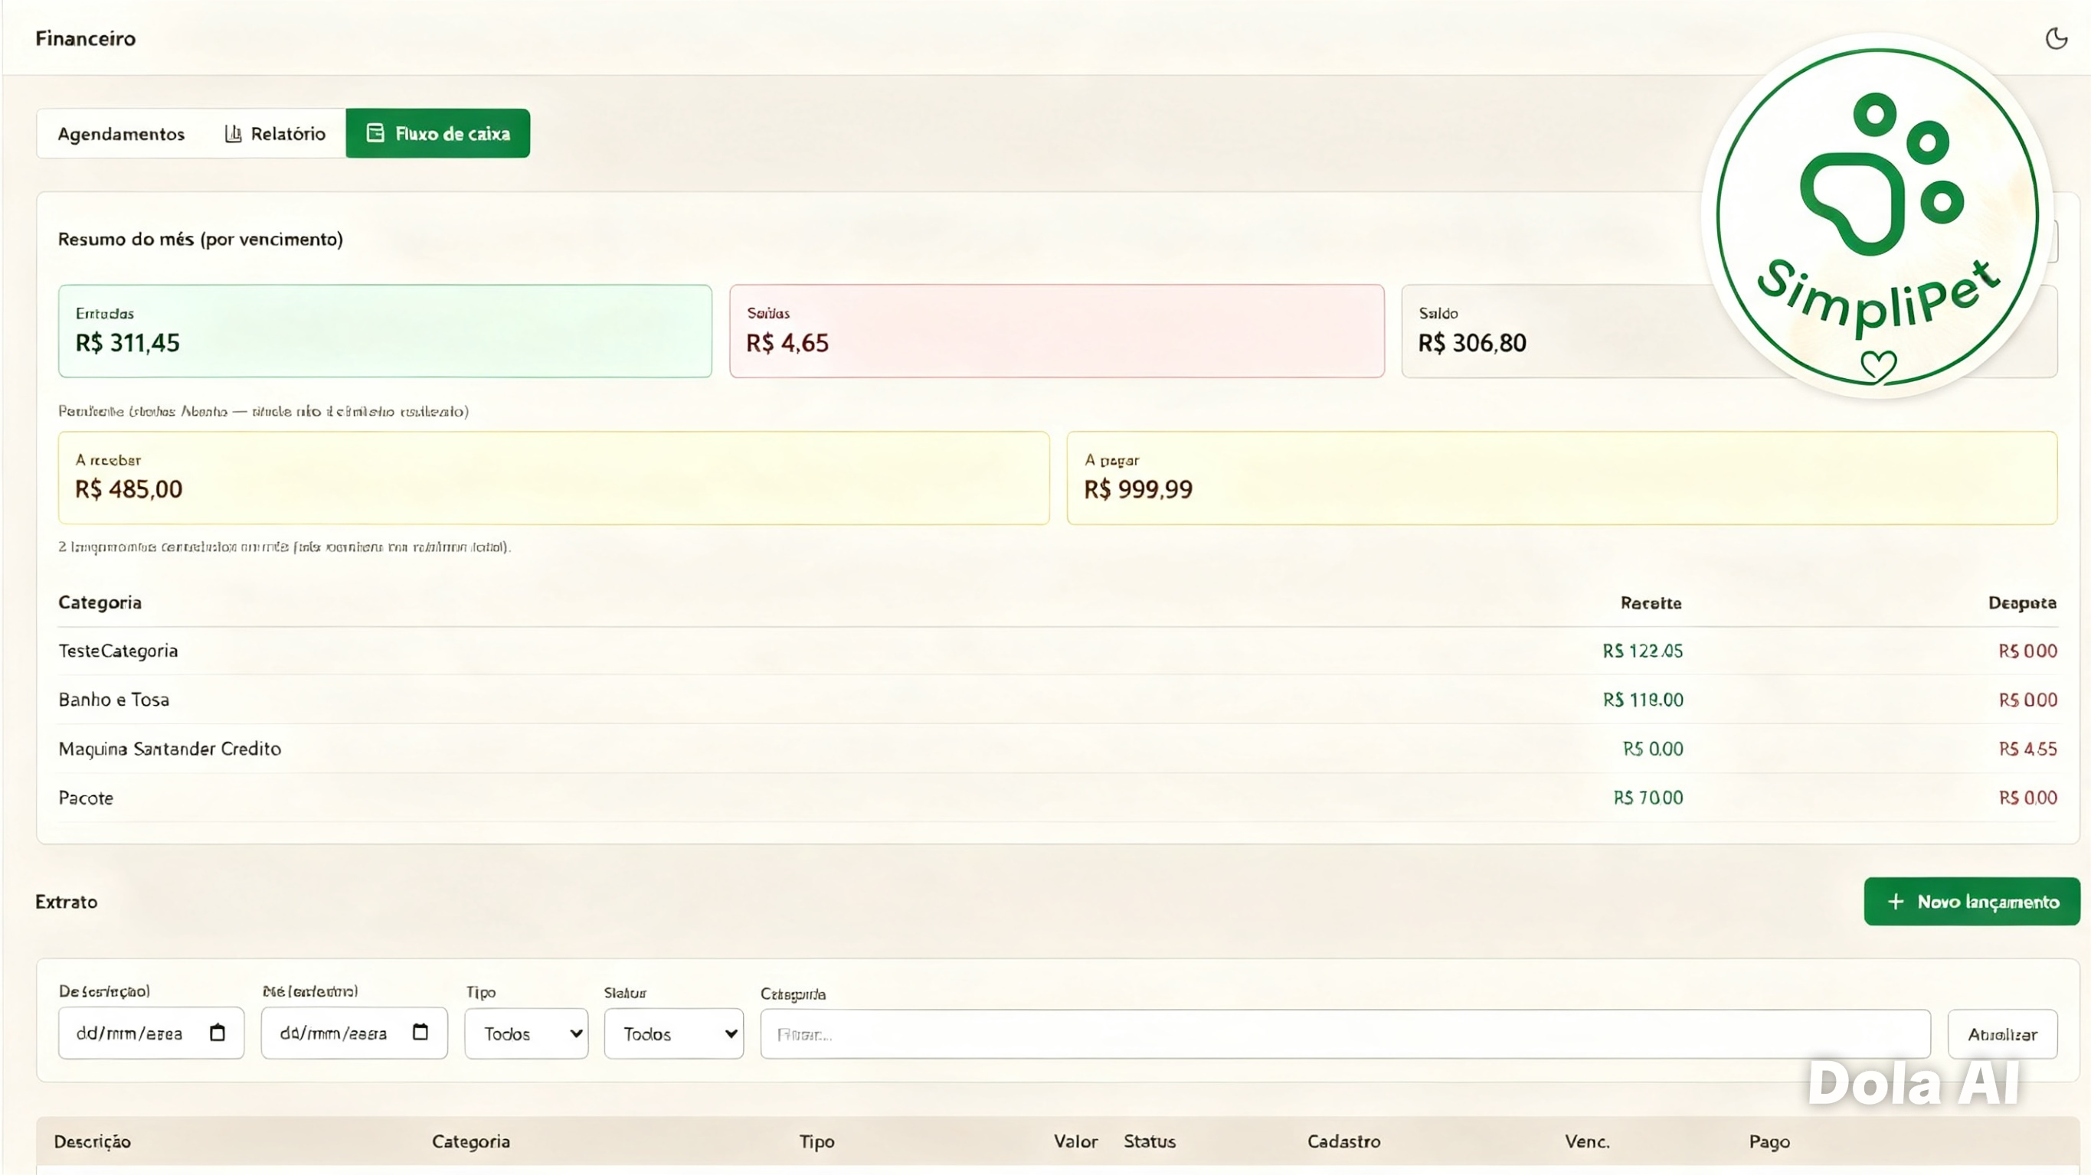Screen dimensions: 2091x1175
Task: Open the Status dropdown
Action: pos(674,1034)
